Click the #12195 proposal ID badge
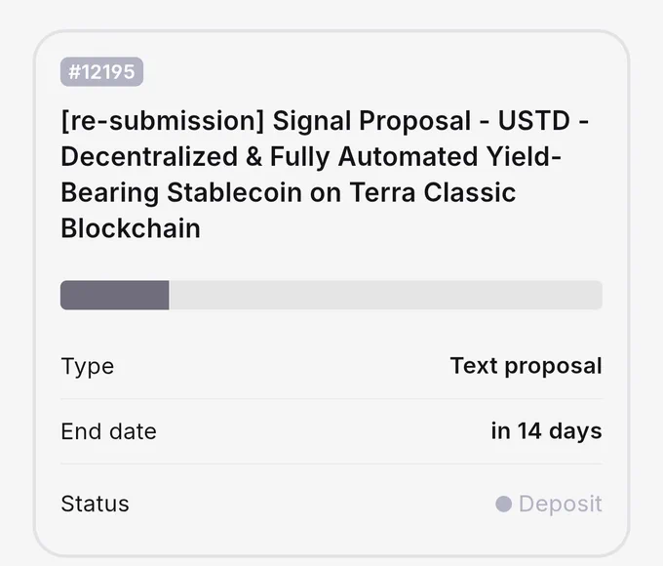 pyautogui.click(x=102, y=71)
